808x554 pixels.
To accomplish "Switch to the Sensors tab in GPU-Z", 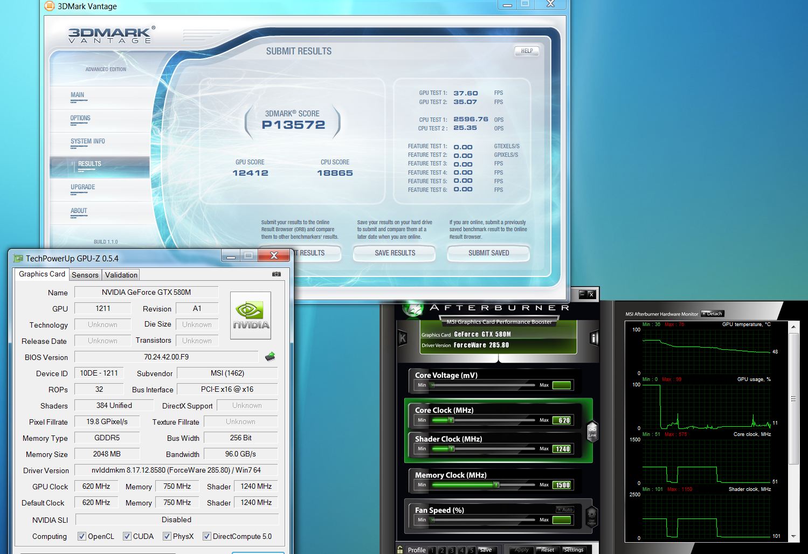I will 85,275.
